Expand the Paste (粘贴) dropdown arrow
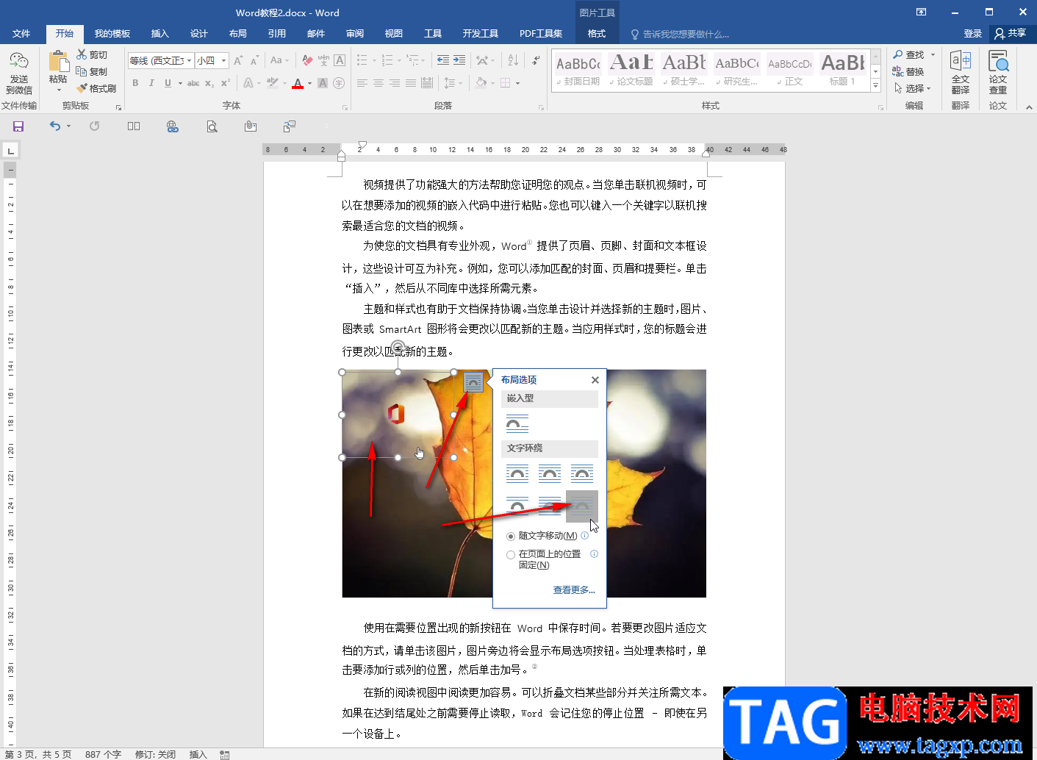Viewport: 1037px width, 760px height. (x=59, y=90)
